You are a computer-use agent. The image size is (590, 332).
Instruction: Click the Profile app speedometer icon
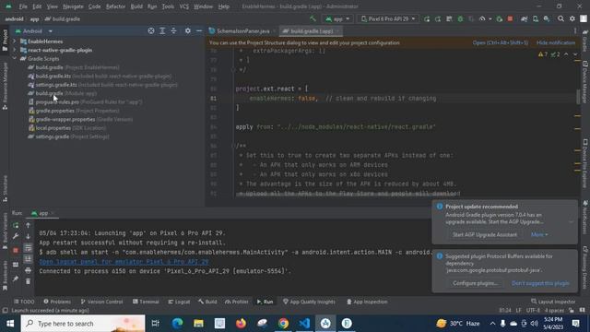tap(482, 18)
